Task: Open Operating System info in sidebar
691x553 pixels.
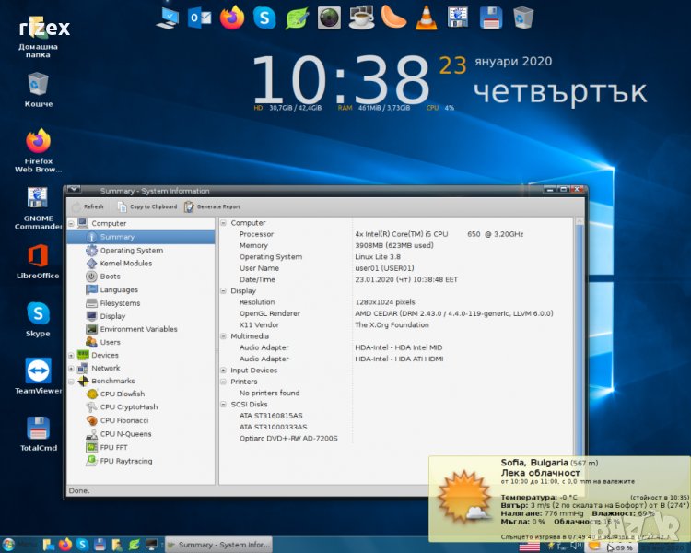Action: pos(131,250)
